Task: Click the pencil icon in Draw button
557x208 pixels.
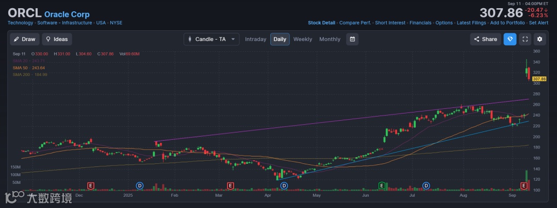Action: coord(17,39)
